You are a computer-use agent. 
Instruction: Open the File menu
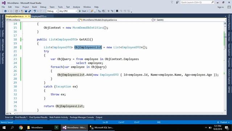point(3,7)
